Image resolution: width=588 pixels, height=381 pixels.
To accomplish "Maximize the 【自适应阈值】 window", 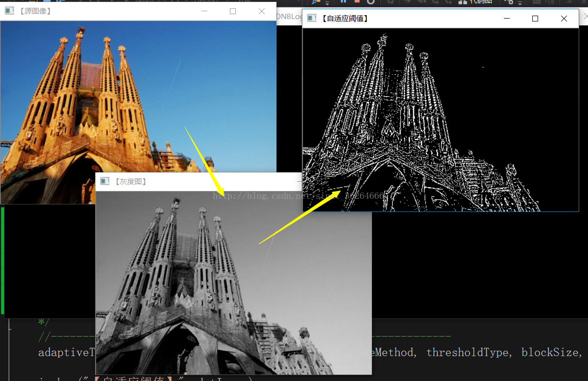I will tap(535, 19).
